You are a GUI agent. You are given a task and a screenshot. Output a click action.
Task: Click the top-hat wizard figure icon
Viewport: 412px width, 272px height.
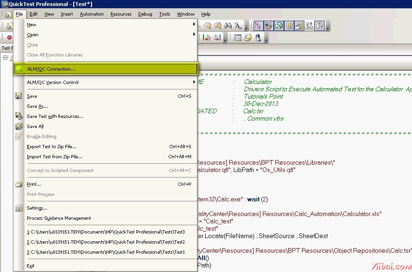(257, 38)
